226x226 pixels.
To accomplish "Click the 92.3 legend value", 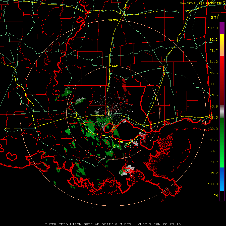I will pos(214,39).
